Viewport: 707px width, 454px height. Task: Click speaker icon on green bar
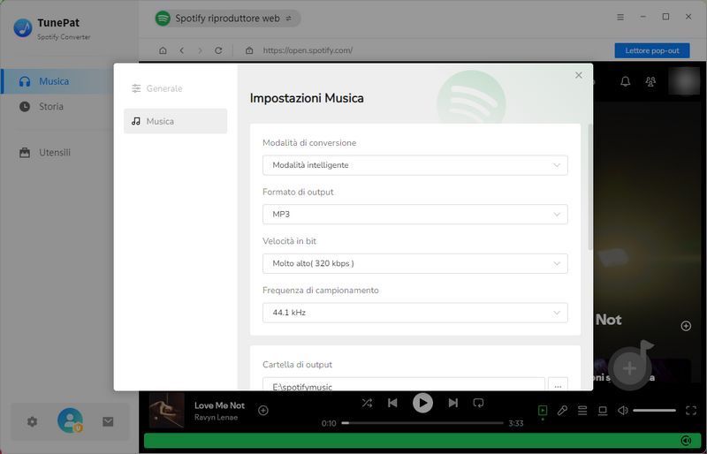tap(686, 440)
